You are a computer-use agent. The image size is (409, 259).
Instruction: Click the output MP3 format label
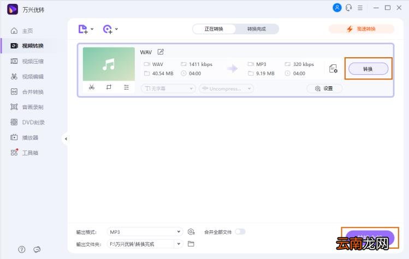click(x=261, y=64)
